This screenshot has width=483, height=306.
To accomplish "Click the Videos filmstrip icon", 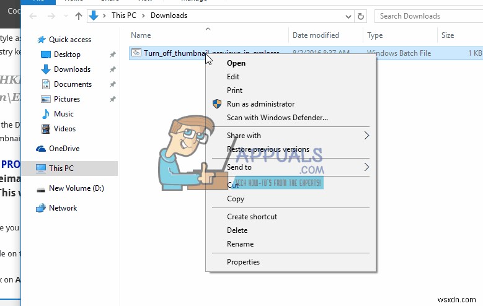I will coord(46,129).
